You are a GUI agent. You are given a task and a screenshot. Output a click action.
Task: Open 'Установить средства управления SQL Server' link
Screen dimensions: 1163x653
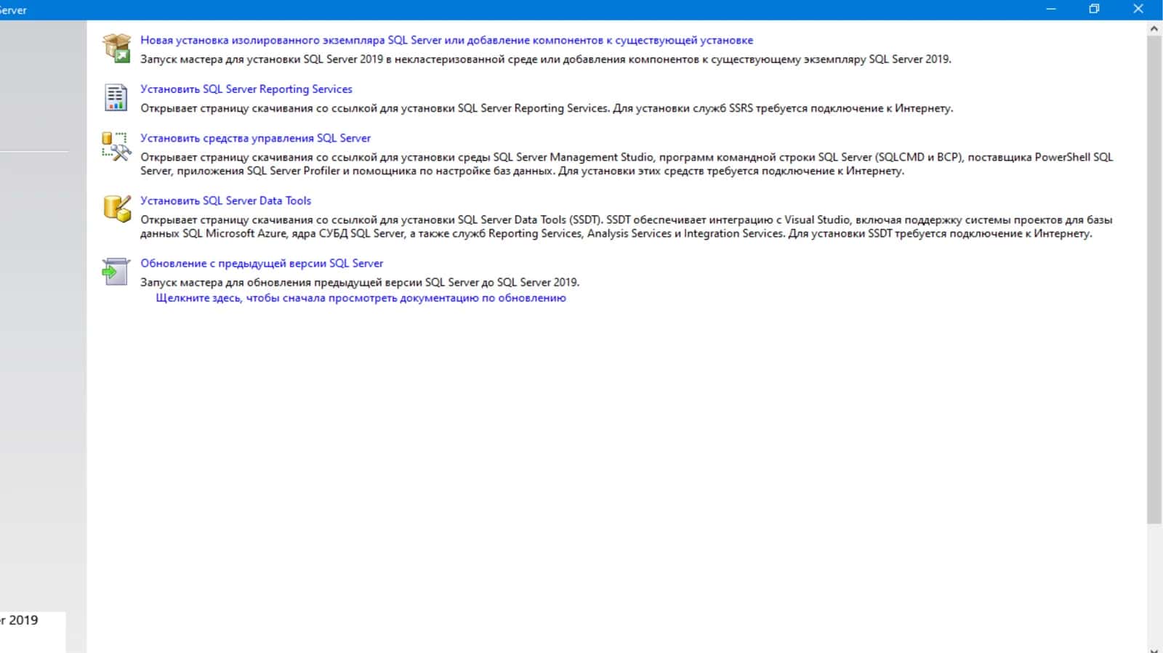coord(255,137)
